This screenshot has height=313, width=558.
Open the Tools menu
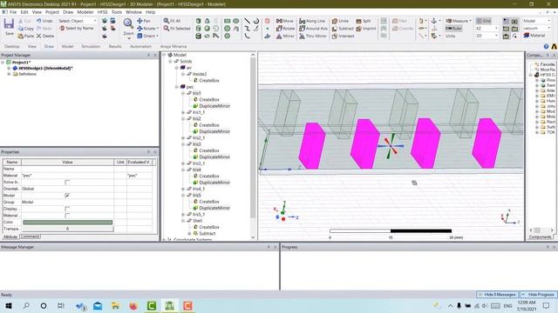click(x=117, y=12)
